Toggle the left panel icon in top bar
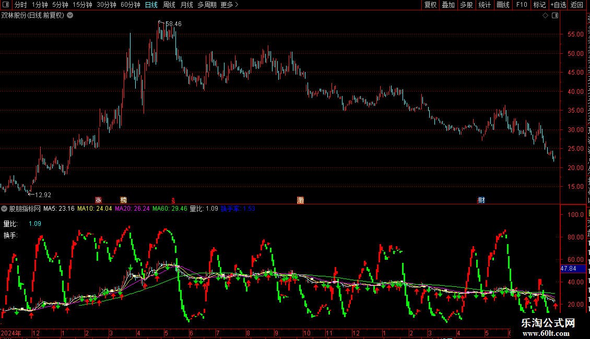Viewport: 590px width, 339px height. click(6, 5)
